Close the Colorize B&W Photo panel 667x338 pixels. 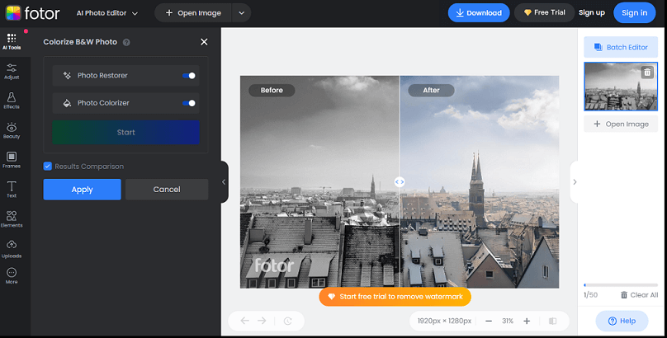[x=204, y=41]
